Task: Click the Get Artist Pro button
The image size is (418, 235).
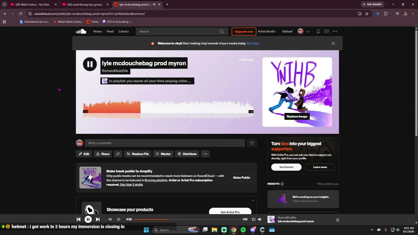Action: [x=230, y=212]
